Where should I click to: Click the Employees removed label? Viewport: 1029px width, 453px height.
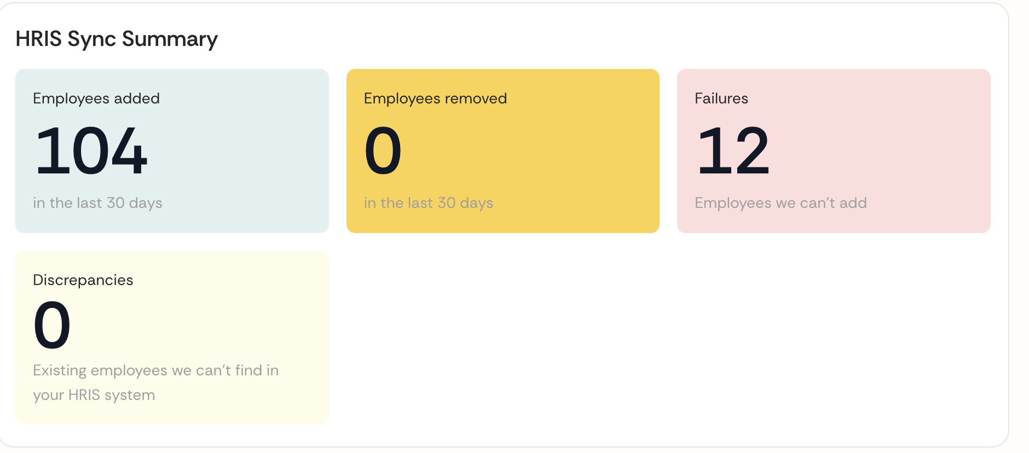point(435,98)
